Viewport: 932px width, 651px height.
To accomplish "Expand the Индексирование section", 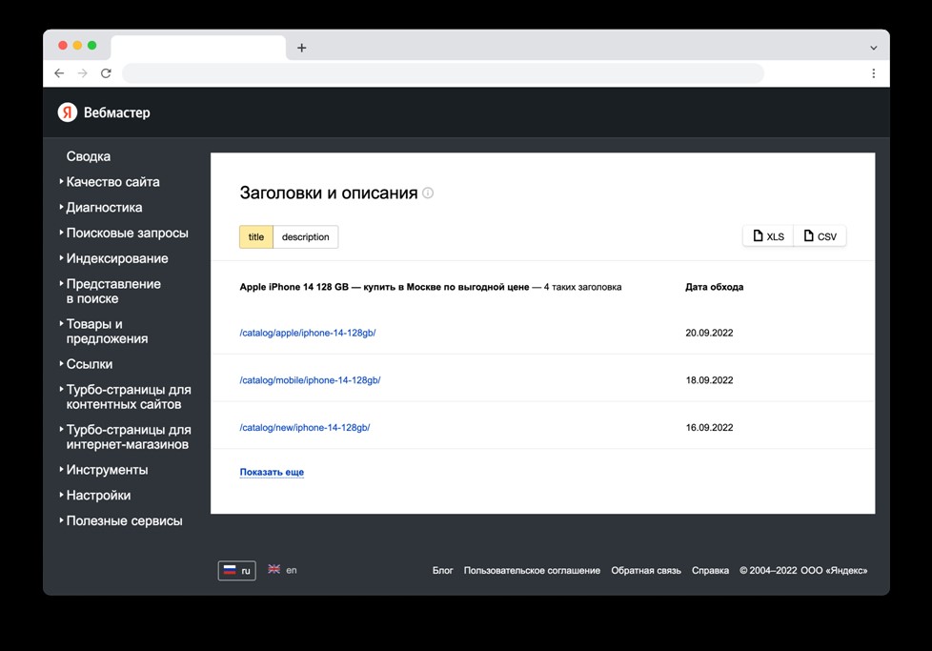I will click(x=113, y=258).
